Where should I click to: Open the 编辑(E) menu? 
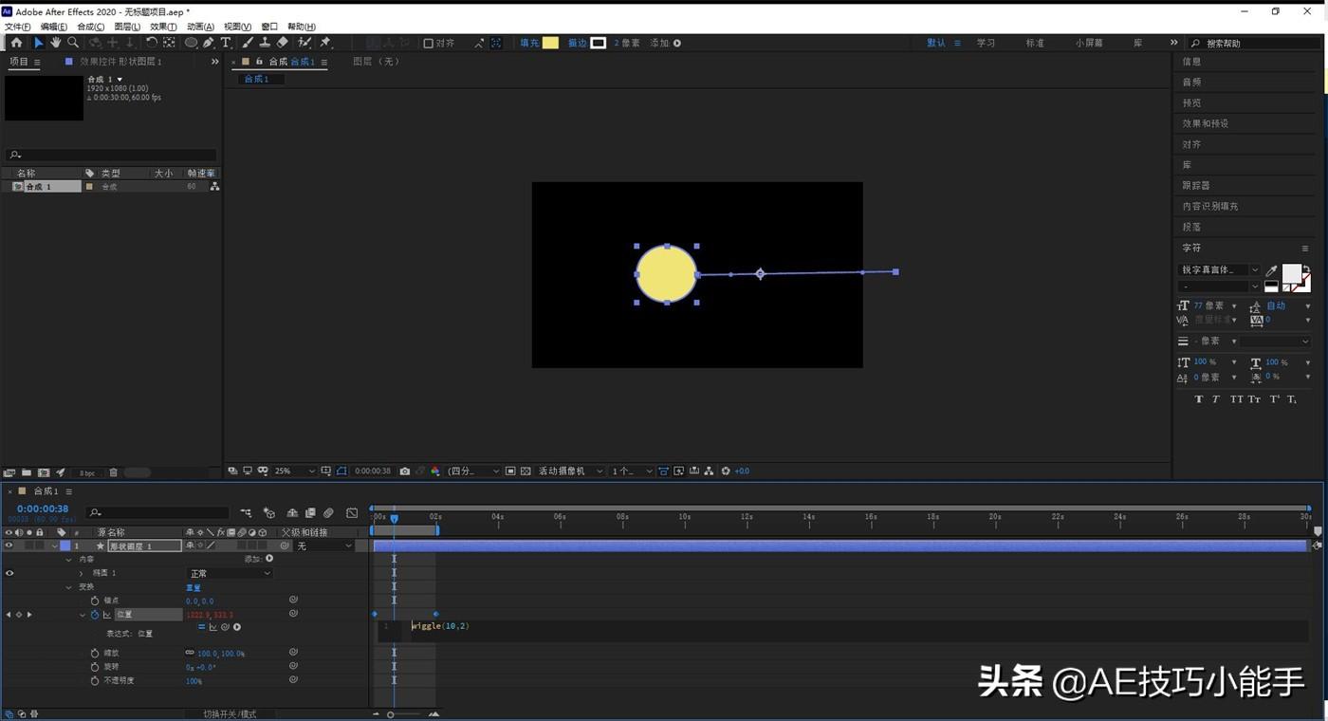(54, 27)
